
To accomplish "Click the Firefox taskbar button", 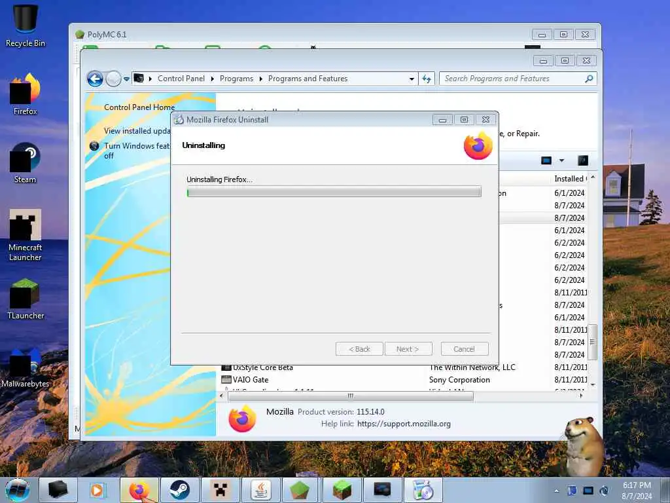I will [x=139, y=490].
